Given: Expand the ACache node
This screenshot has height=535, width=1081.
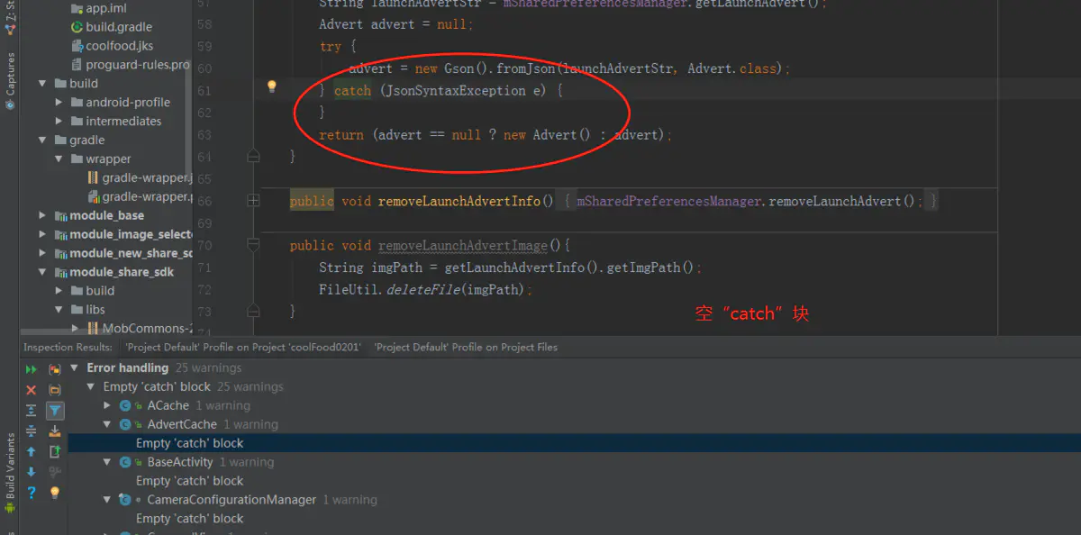Looking at the screenshot, I should click(x=107, y=405).
